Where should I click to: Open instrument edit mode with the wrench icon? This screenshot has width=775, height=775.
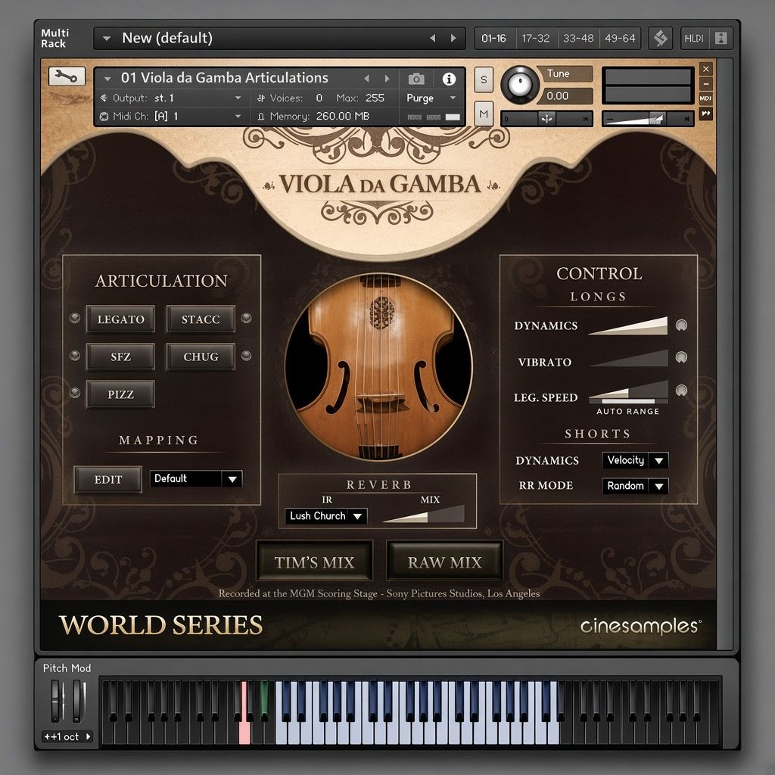coord(67,76)
